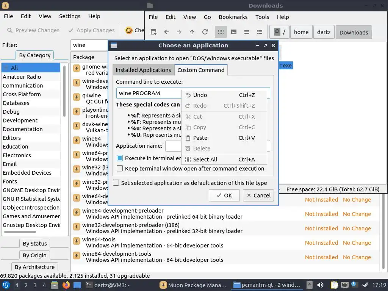The width and height of the screenshot is (388, 291).
Task: Expand the By Status filter section
Action: 34,244
